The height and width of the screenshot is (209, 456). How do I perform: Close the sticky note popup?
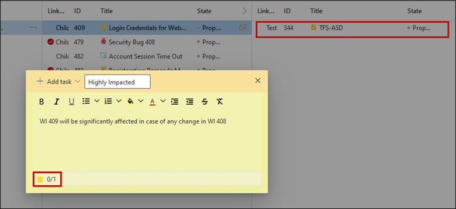258,80
